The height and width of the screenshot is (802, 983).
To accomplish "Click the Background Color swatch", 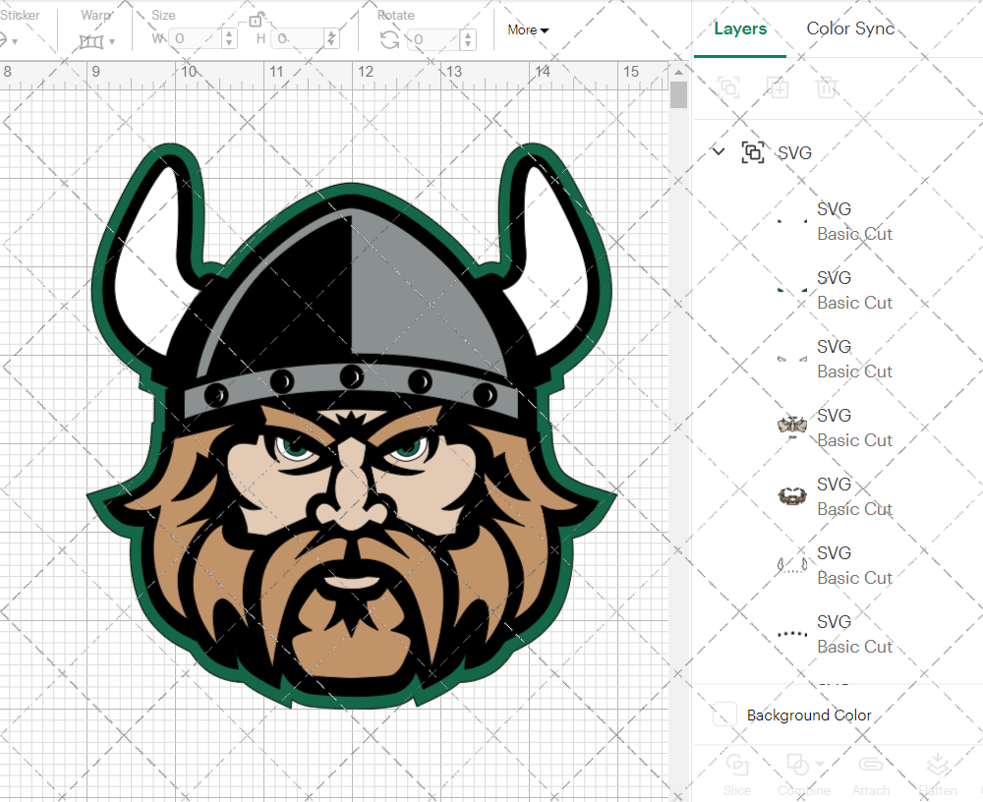I will click(723, 716).
